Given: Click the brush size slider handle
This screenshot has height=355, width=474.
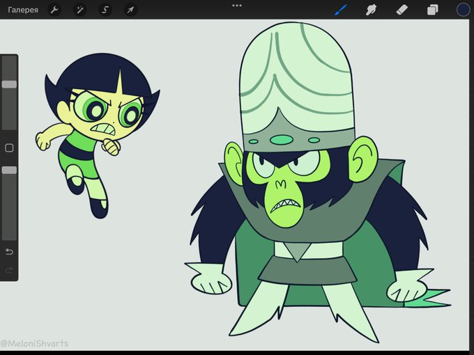Looking at the screenshot, I should tap(9, 84).
